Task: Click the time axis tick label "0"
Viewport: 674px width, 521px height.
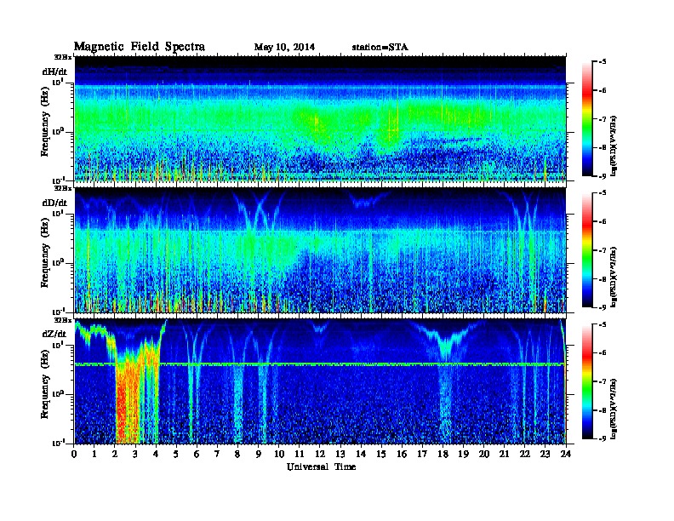Action: [x=74, y=455]
